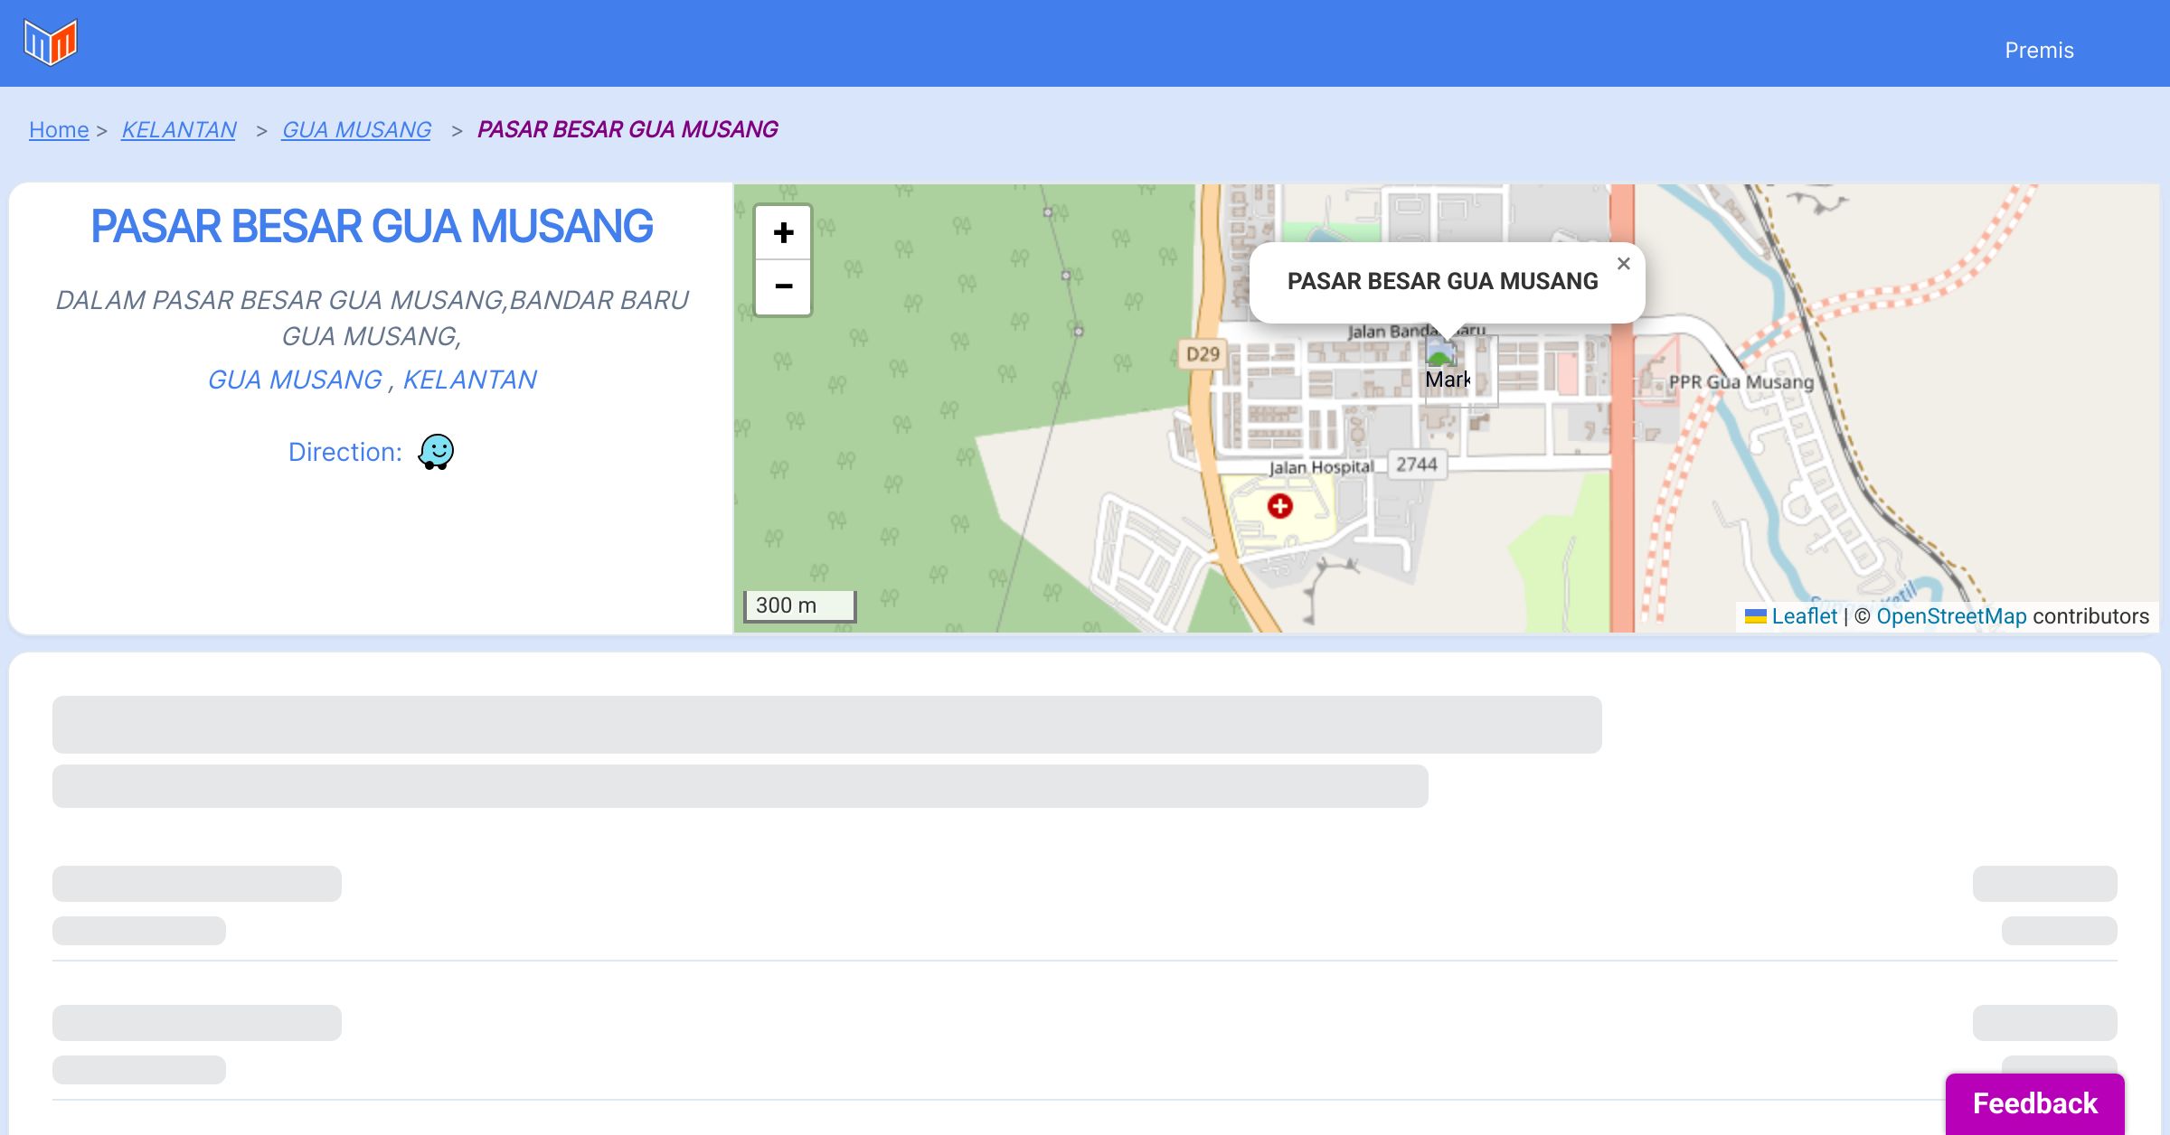Screen dimensions: 2170x1135
Task: Close the Pasar Besar map popup
Action: 1623,264
